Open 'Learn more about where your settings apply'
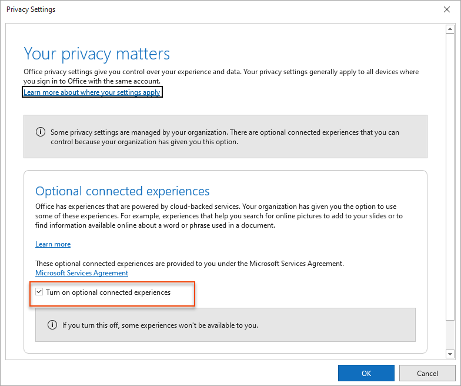The image size is (461, 386). point(92,92)
